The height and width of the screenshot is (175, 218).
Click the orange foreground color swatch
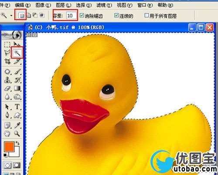[x=9, y=146]
